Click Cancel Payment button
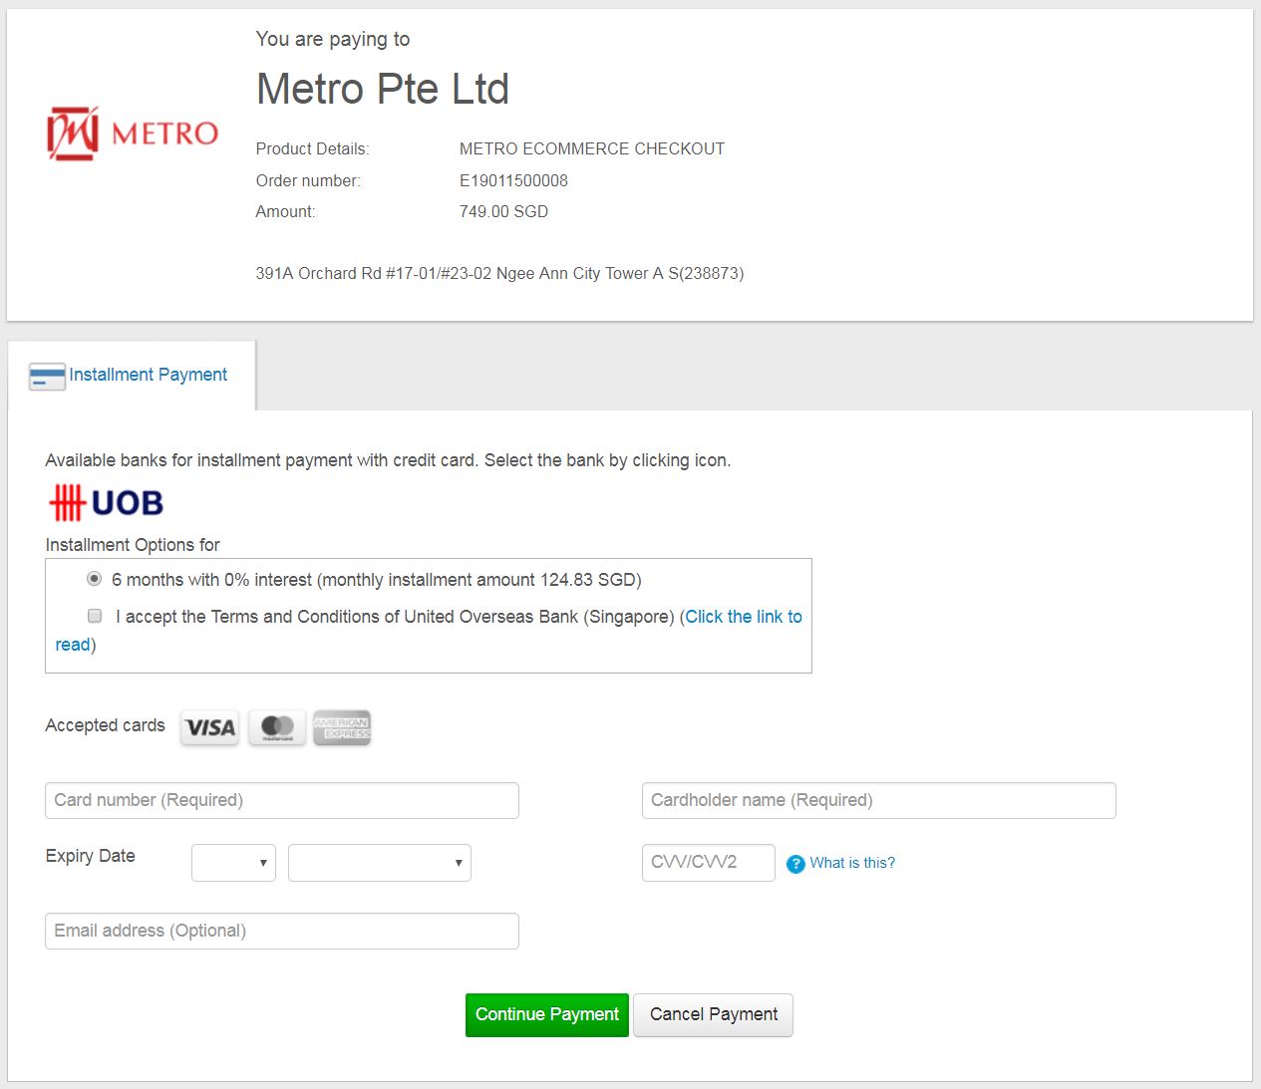1261x1089 pixels. (x=714, y=1014)
